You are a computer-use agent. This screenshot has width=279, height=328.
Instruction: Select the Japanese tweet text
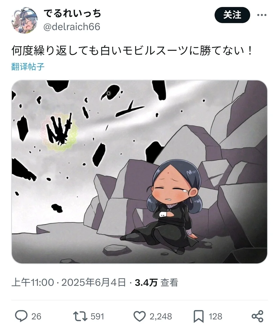click(x=132, y=51)
